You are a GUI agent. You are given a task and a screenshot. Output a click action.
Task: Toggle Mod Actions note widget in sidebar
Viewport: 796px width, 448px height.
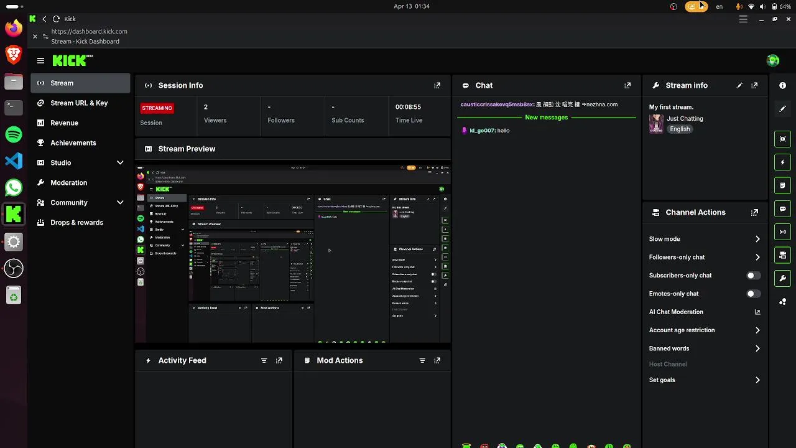click(x=782, y=185)
